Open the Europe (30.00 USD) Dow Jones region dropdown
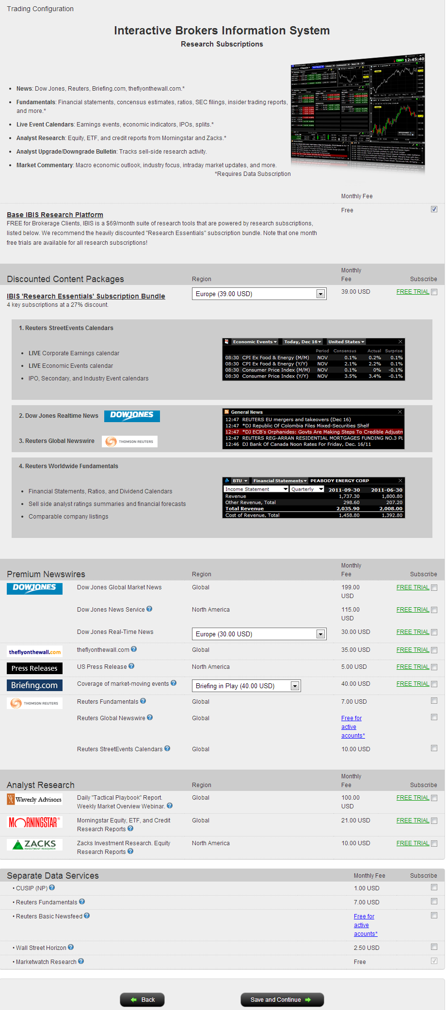Viewport: 446px width, 1010px height. [x=259, y=634]
